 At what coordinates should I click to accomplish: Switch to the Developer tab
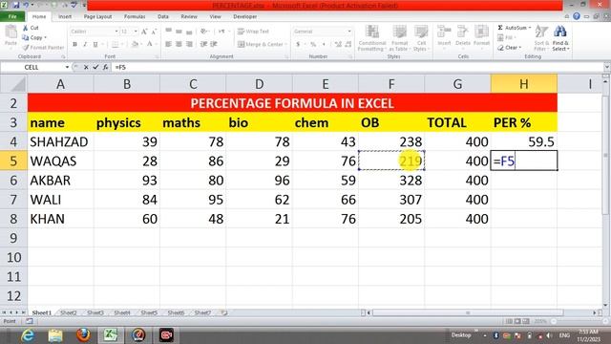coord(244,16)
